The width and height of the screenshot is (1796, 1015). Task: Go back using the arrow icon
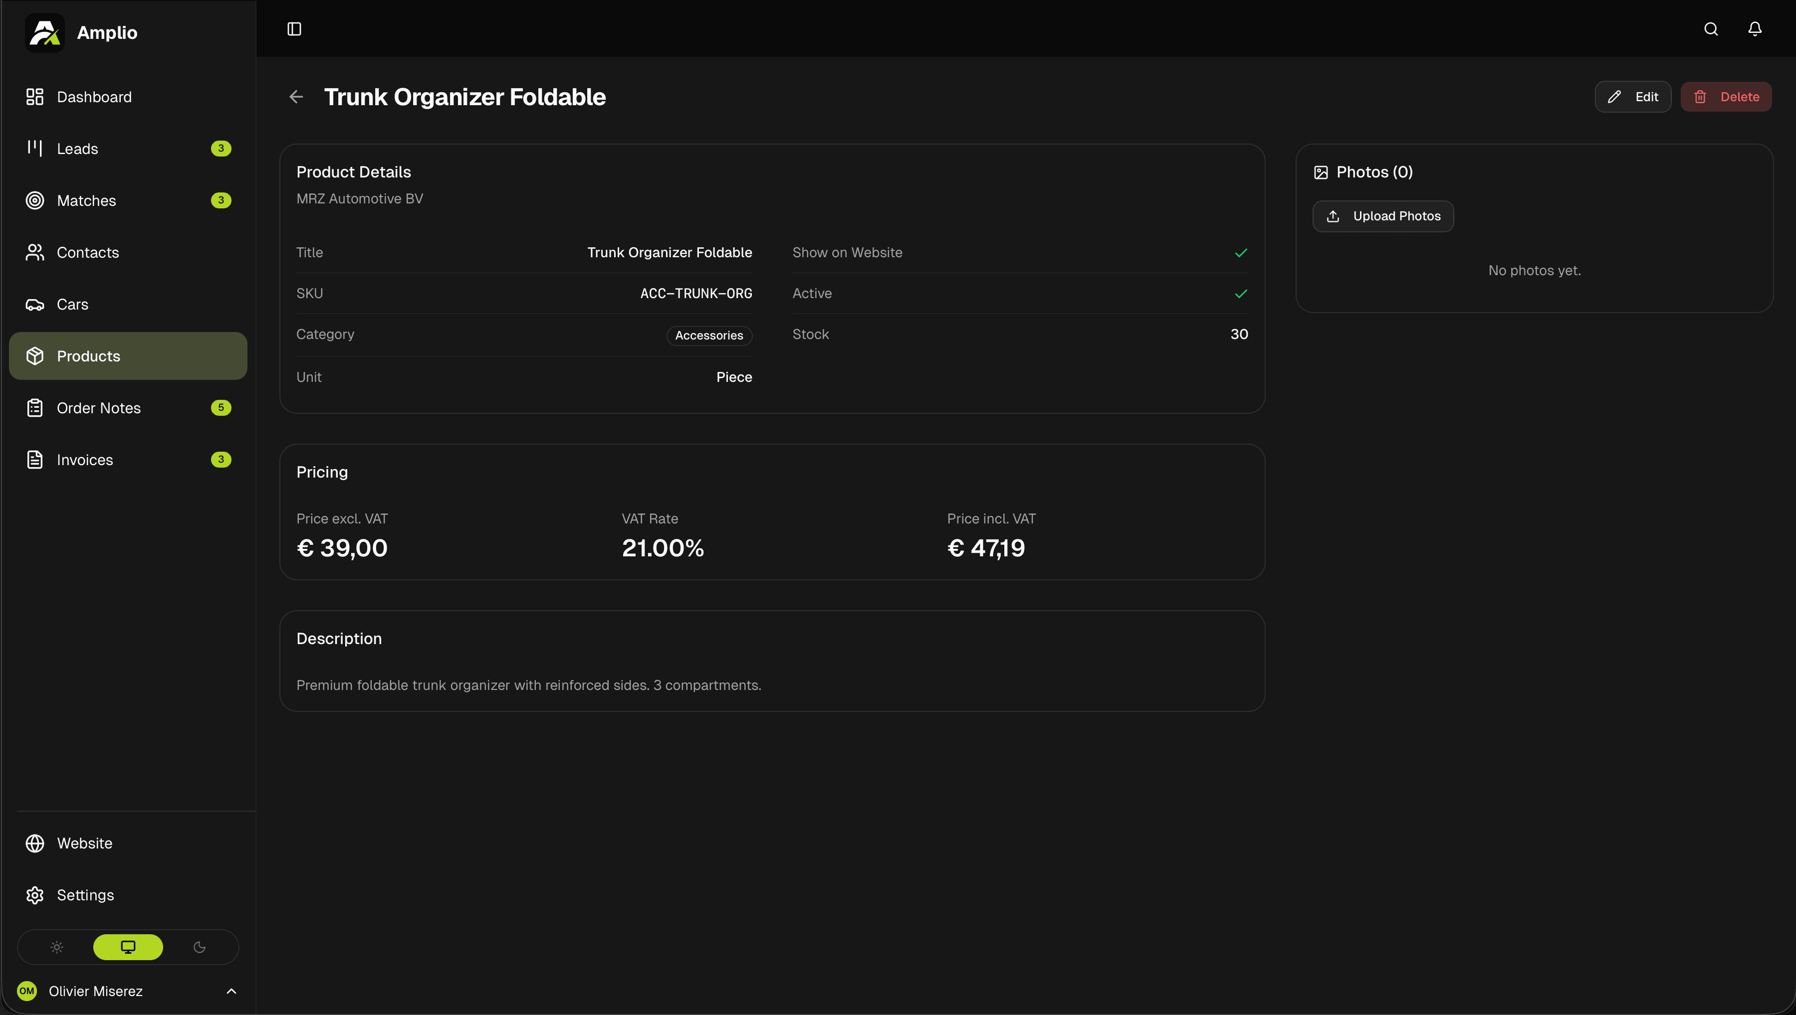[x=296, y=97]
